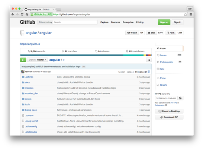
Task: Click the .bowerrc file icon
Action: pyautogui.click(x=23, y=115)
